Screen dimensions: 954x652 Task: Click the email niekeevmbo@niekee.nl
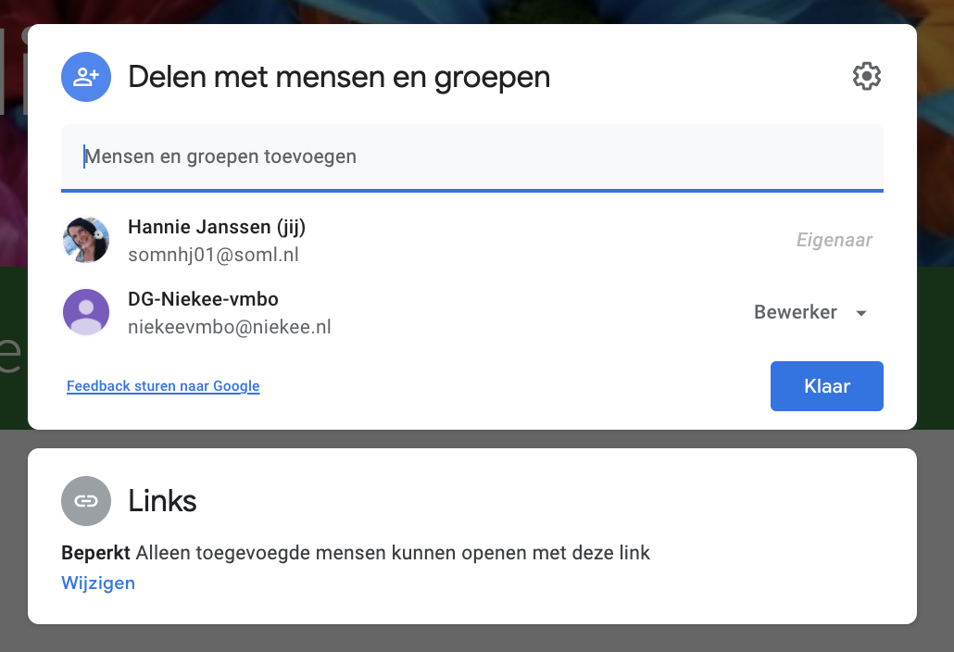tap(230, 327)
